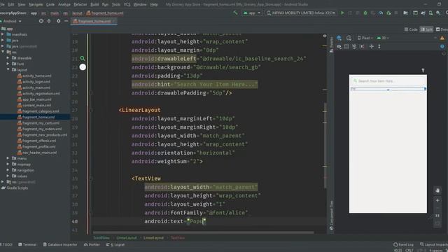Expand the navigation folder

8,170
